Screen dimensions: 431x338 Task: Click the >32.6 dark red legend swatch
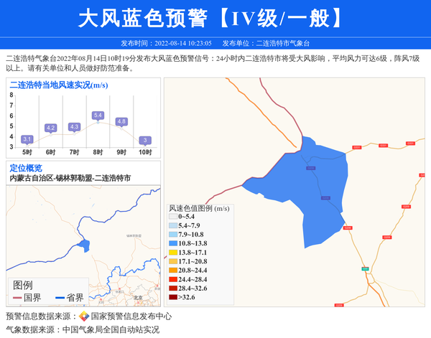(x=173, y=297)
